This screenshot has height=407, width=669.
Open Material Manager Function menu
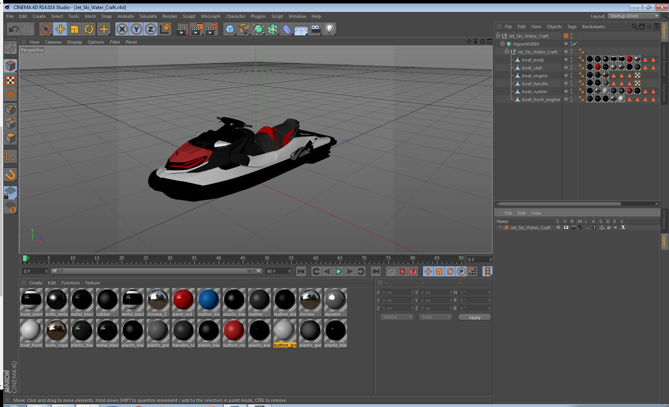(x=71, y=283)
